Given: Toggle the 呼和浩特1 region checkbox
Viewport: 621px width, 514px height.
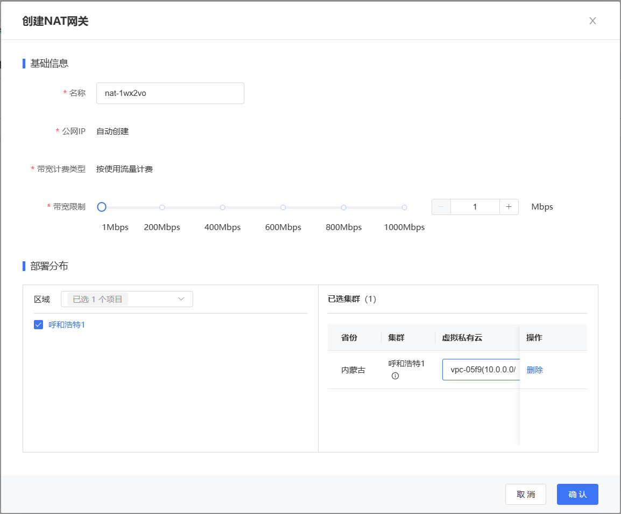Looking at the screenshot, I should click(x=38, y=325).
